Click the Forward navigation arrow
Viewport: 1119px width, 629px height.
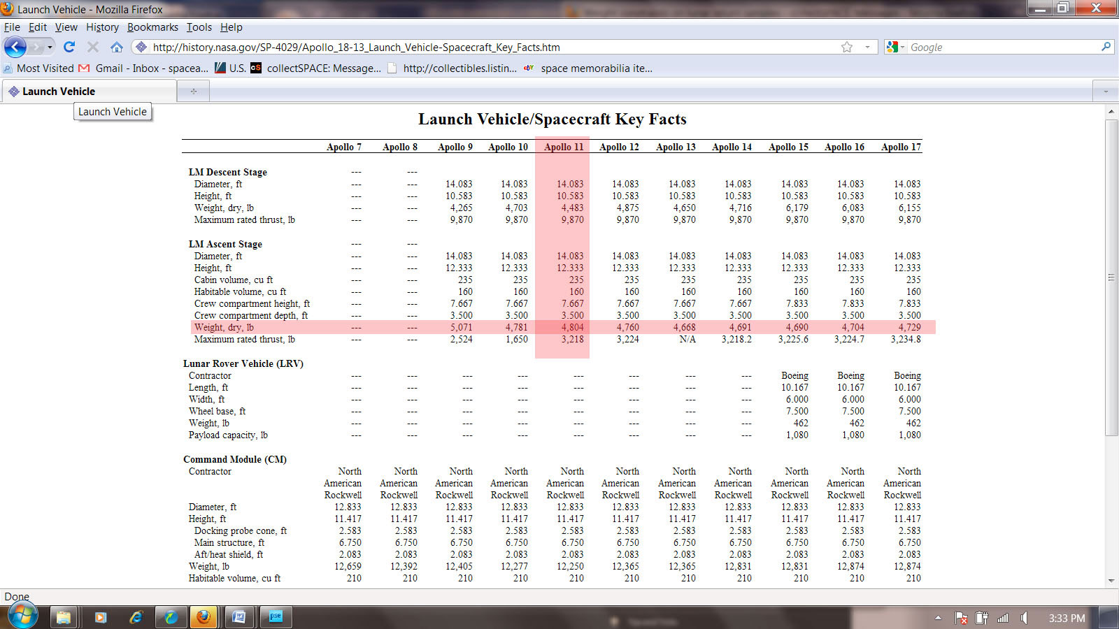37,47
